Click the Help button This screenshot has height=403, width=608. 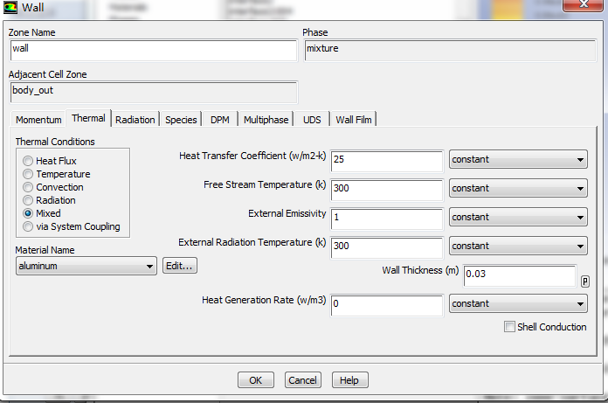[x=349, y=380]
